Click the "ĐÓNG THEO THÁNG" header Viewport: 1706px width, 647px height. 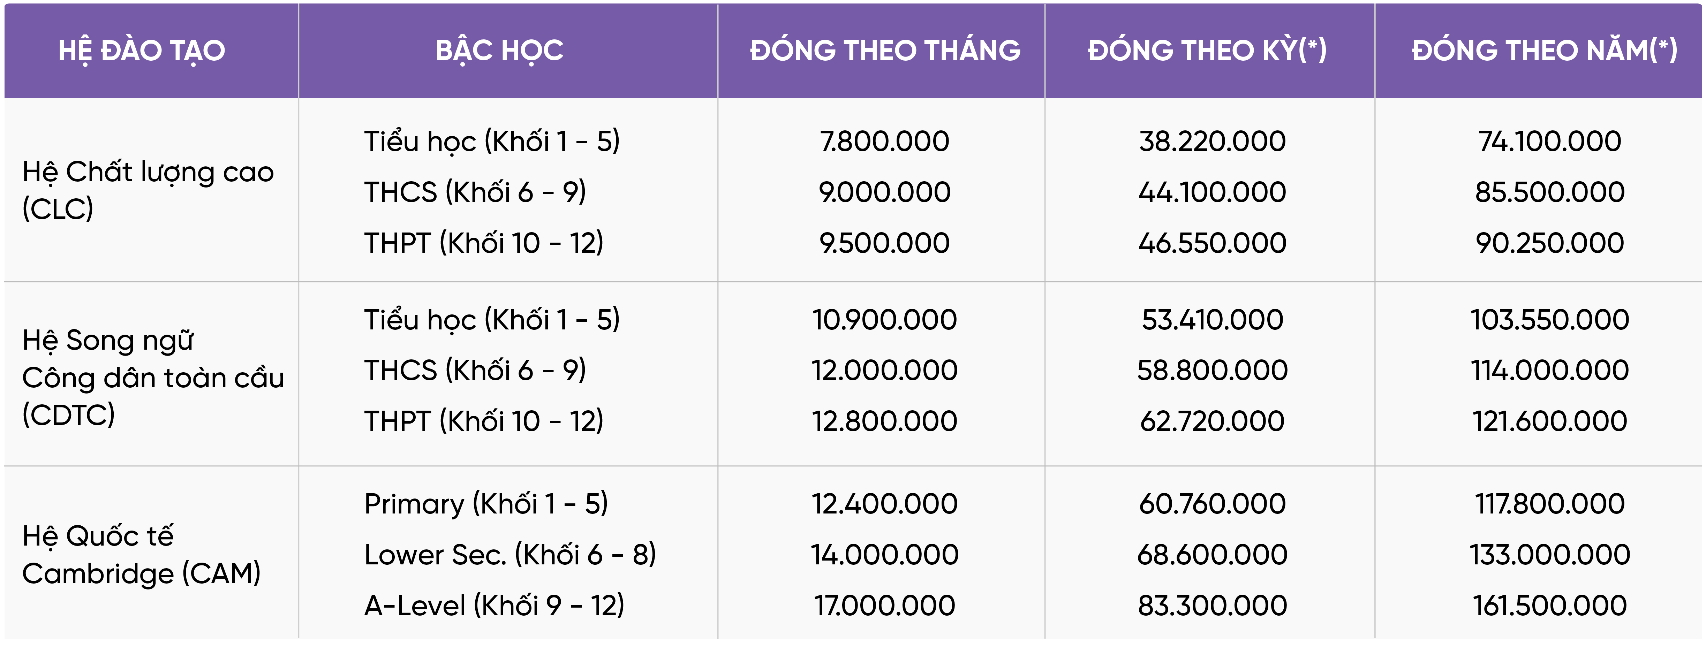pyautogui.click(x=885, y=51)
